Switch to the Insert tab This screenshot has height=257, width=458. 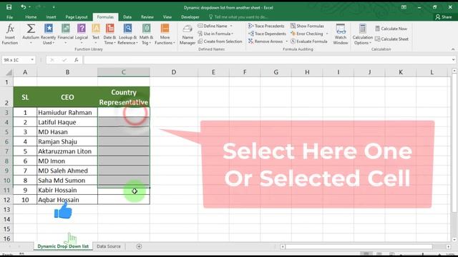[x=51, y=17]
